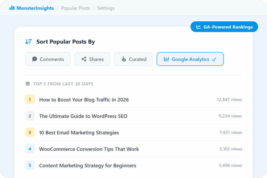Open the Popular Posts breadcrumb
Image resolution: width=267 pixels, height=178 pixels.
(75, 8)
